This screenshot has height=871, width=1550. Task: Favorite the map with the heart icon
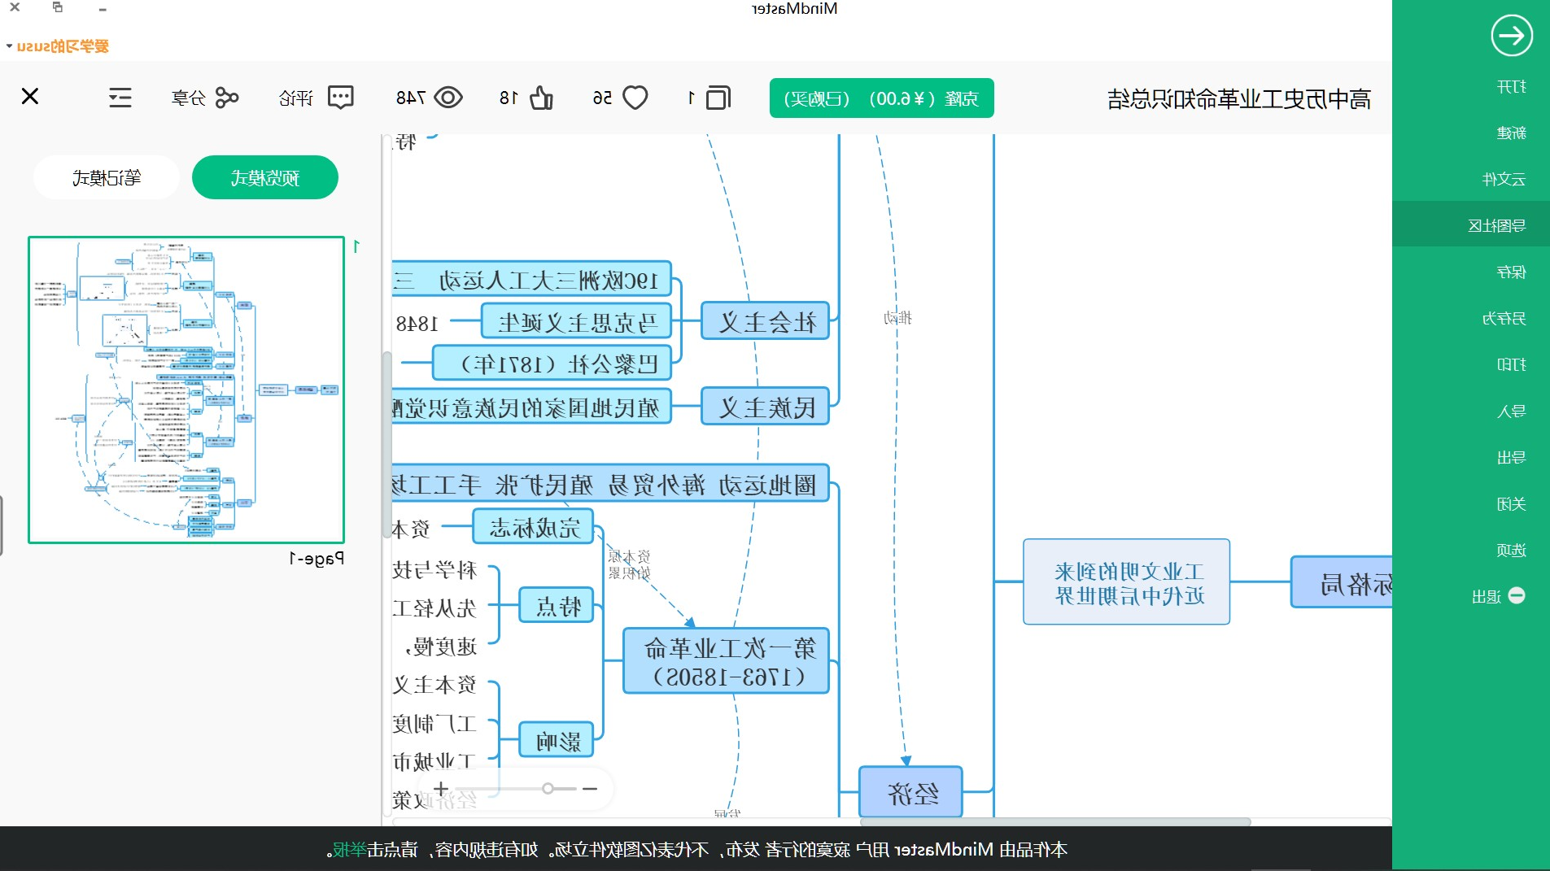pyautogui.click(x=635, y=98)
